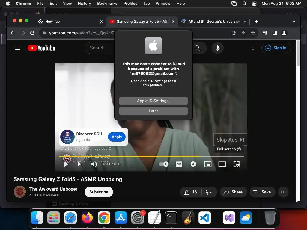
Task: Subscribe to The Awkward Unboxer
Action: tap(99, 192)
